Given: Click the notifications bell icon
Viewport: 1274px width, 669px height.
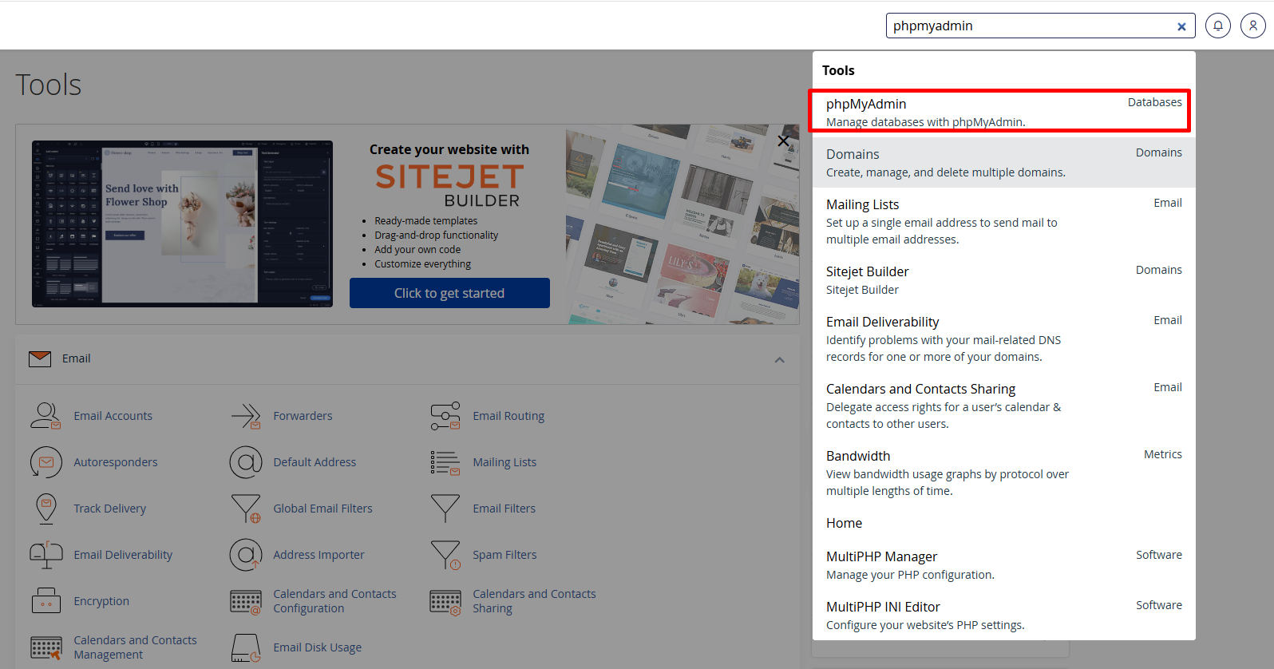Looking at the screenshot, I should coord(1217,26).
